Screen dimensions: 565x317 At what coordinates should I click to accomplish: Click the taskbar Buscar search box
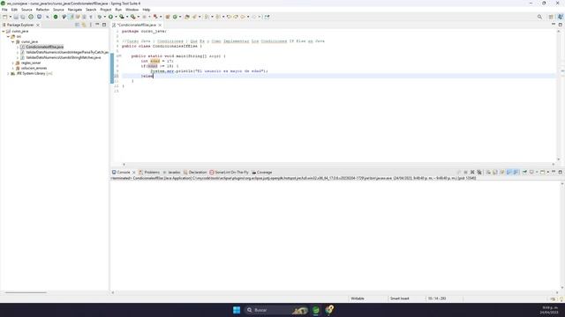click(x=275, y=310)
